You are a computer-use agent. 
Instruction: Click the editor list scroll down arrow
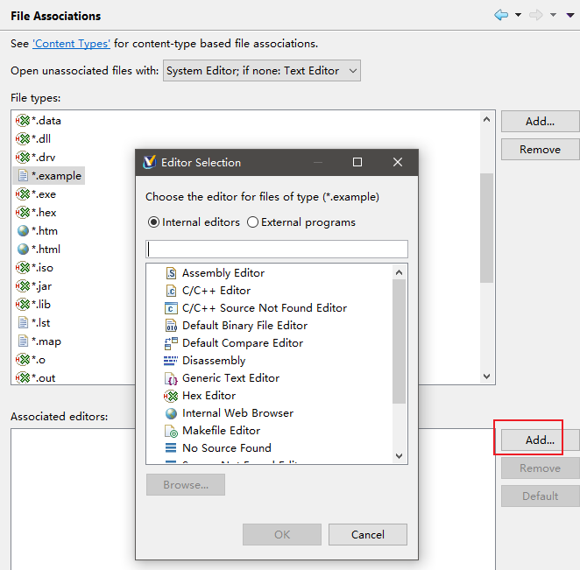(399, 456)
